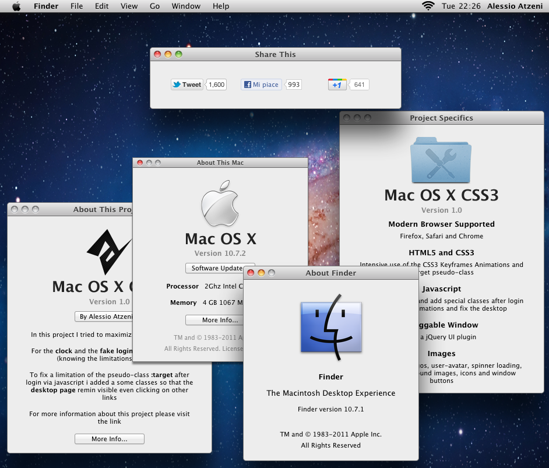Open the Help menu
Screen dimensions: 549x468
pyautogui.click(x=220, y=6)
